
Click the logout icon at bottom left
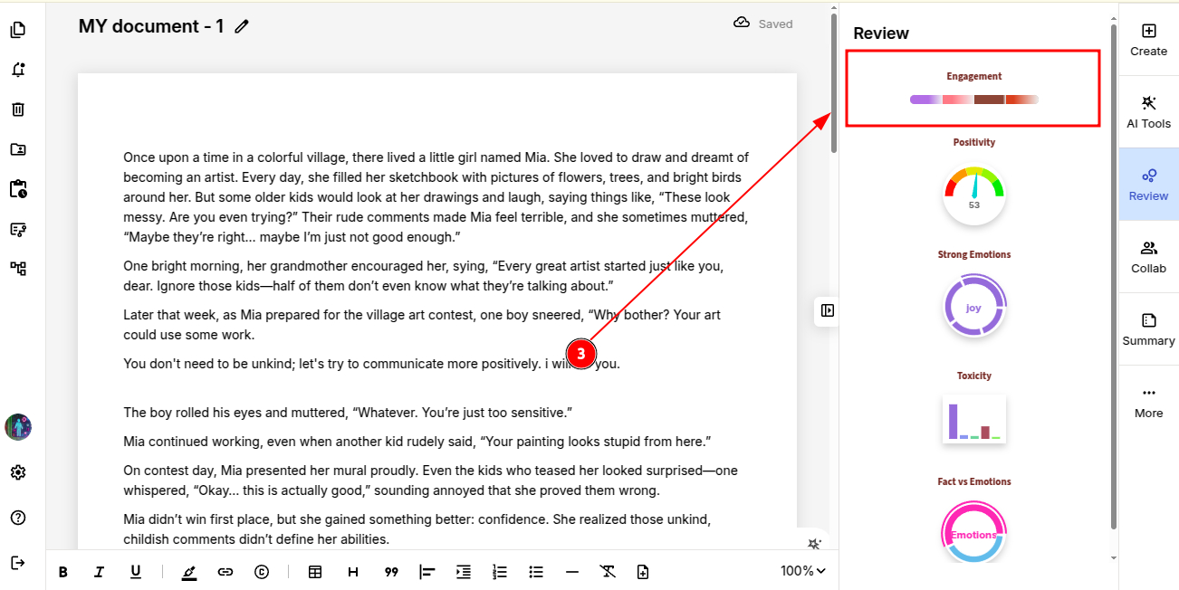click(x=17, y=563)
